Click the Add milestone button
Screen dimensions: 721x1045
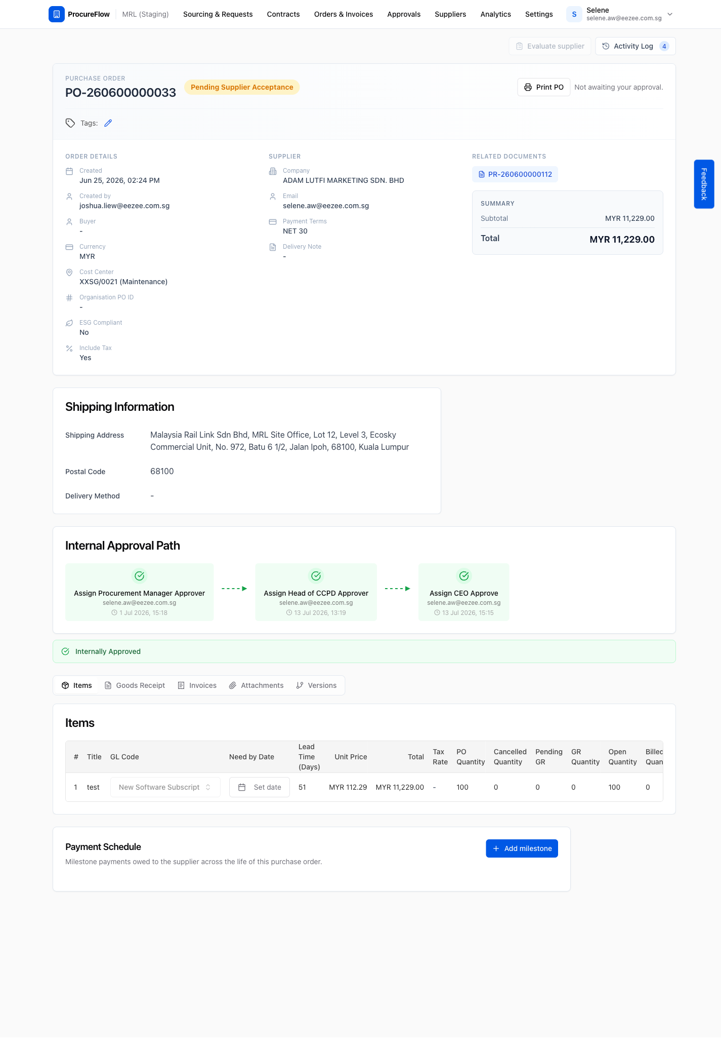tap(522, 848)
